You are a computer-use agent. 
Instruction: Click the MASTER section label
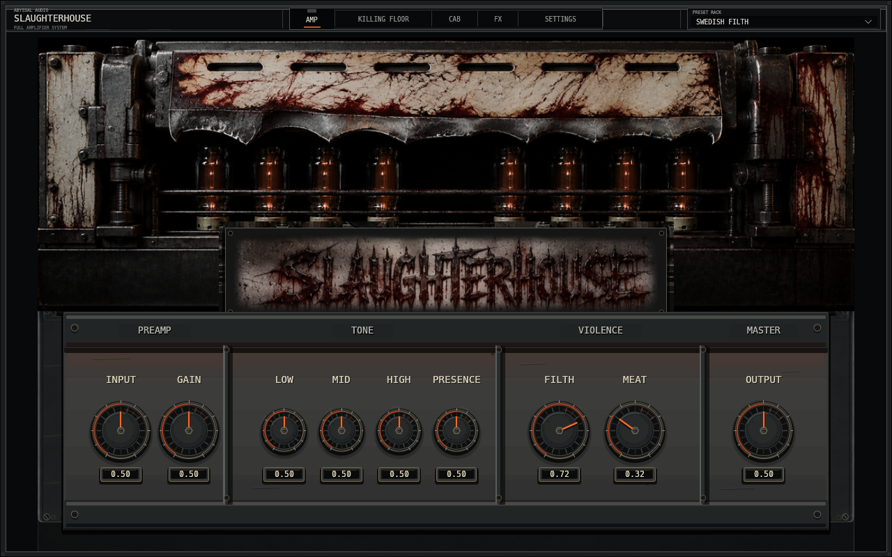click(763, 330)
